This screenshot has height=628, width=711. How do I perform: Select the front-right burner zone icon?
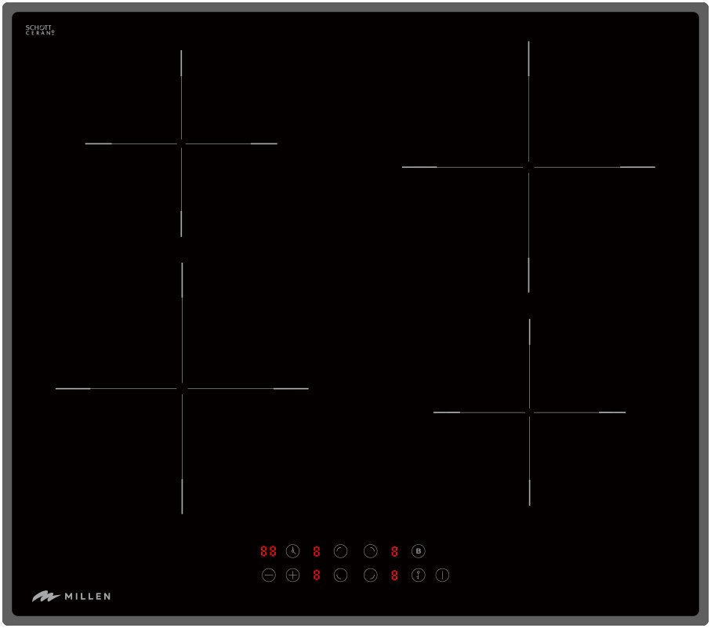371,575
